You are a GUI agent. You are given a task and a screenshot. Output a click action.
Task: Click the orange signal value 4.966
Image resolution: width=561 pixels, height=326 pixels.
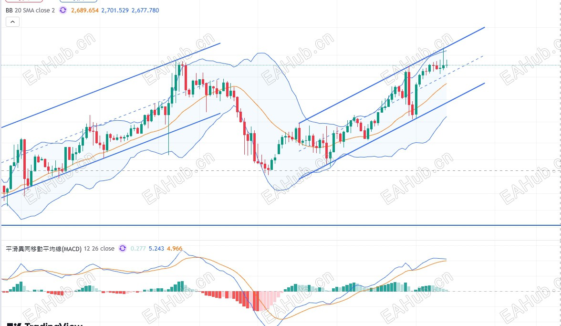coord(175,248)
